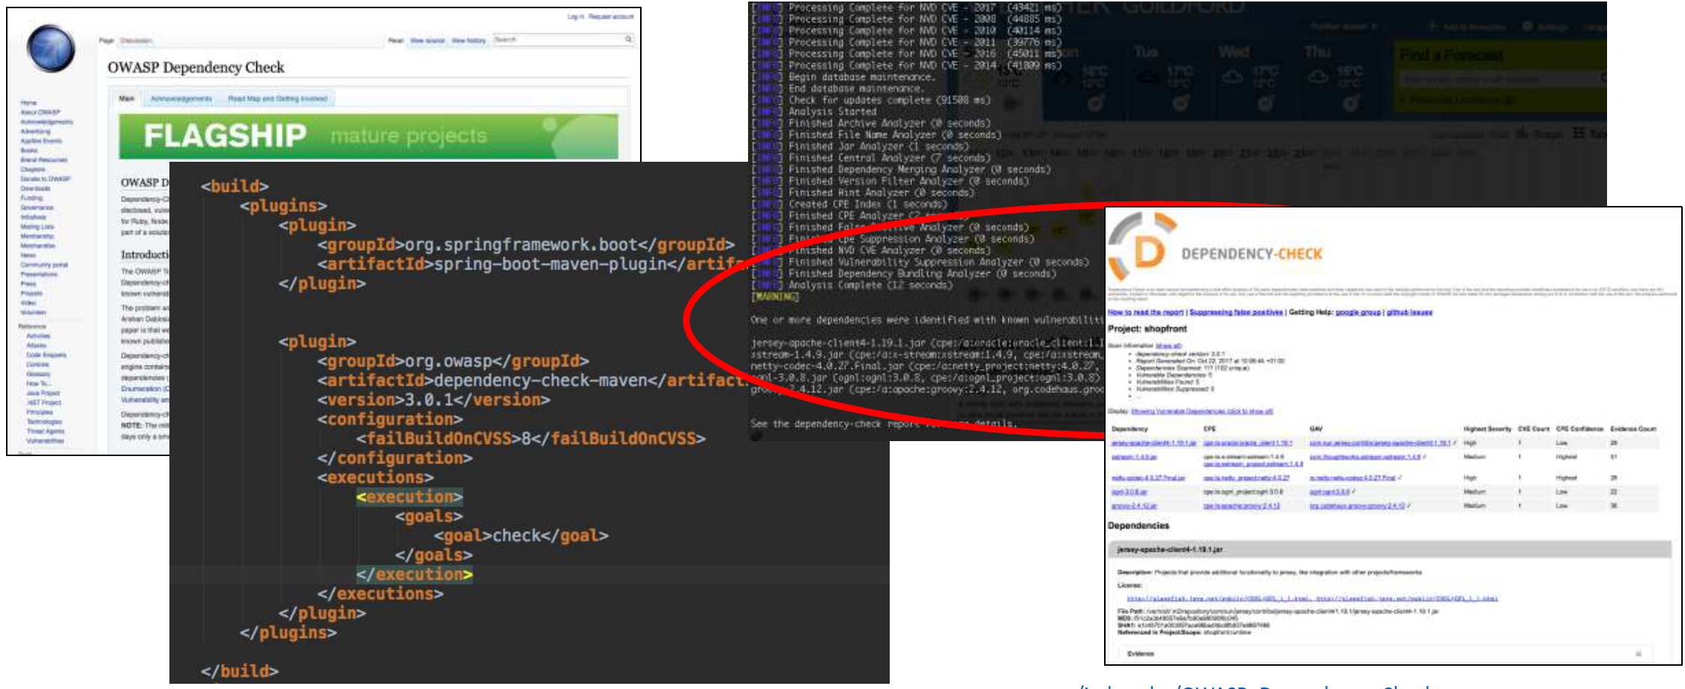Click the search magnifier icon on OWASP wiki
The height and width of the screenshot is (689, 1685).
click(628, 39)
